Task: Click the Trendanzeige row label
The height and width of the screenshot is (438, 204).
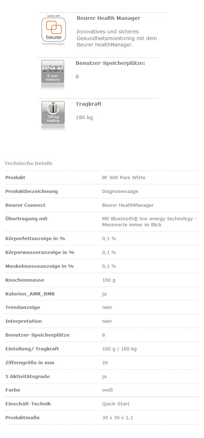Action: click(x=22, y=307)
